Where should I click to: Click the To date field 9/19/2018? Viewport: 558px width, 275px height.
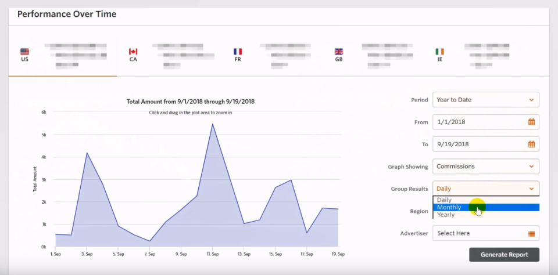(486, 144)
